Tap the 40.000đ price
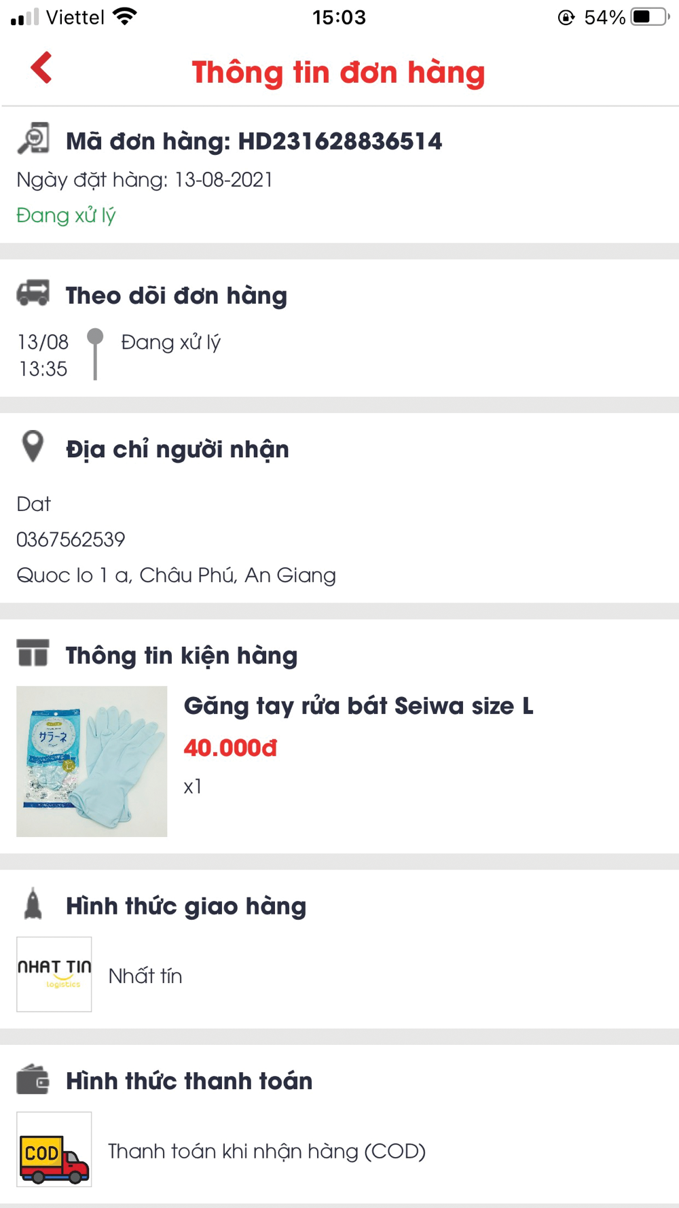 [x=230, y=748]
